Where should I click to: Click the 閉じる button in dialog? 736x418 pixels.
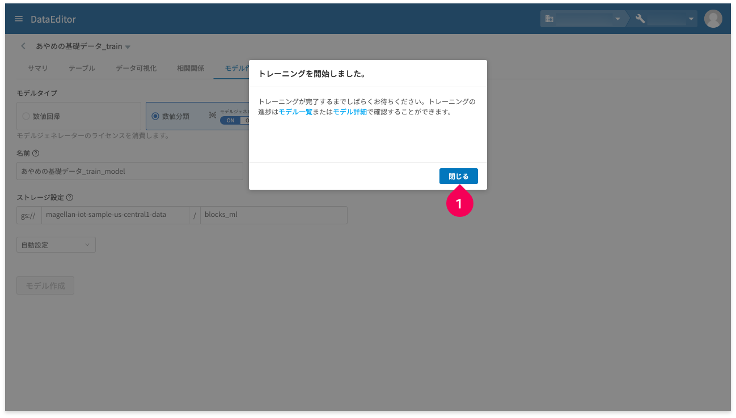click(459, 176)
